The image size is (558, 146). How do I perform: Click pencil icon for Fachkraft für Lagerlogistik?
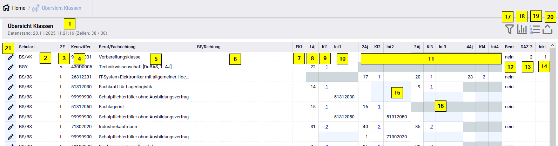click(11, 87)
